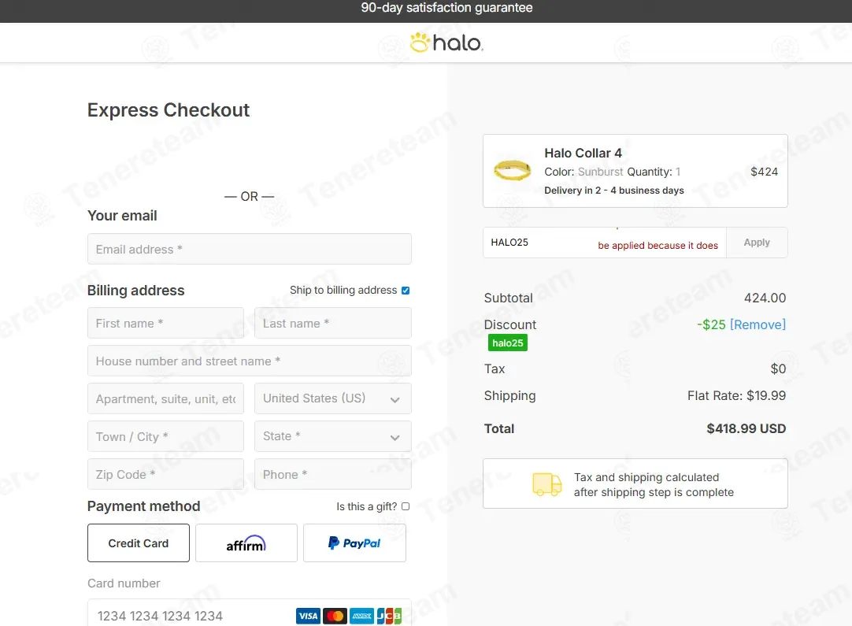Click the Subtotal value 424.00
The height and width of the screenshot is (626, 852).
(765, 298)
